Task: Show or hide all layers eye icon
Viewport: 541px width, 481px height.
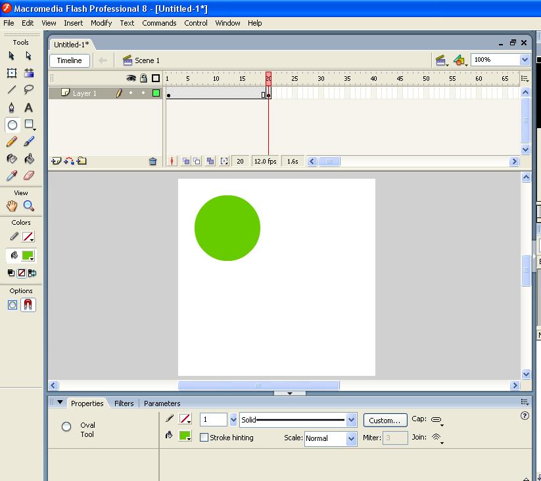Action: click(x=131, y=78)
